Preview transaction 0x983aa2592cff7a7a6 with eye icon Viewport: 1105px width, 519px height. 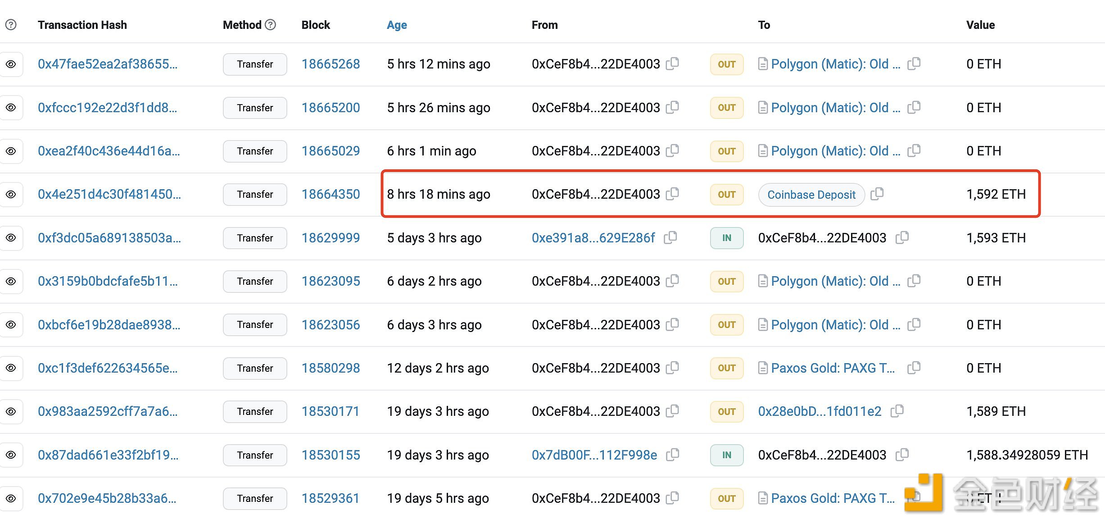point(11,412)
